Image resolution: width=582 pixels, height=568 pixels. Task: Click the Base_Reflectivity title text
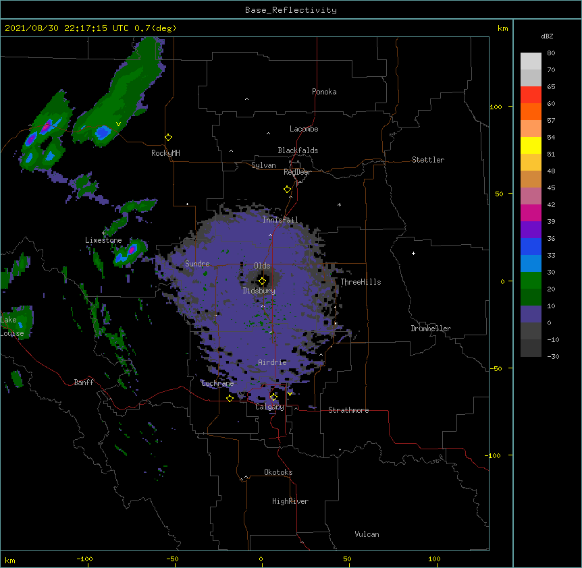291,10
